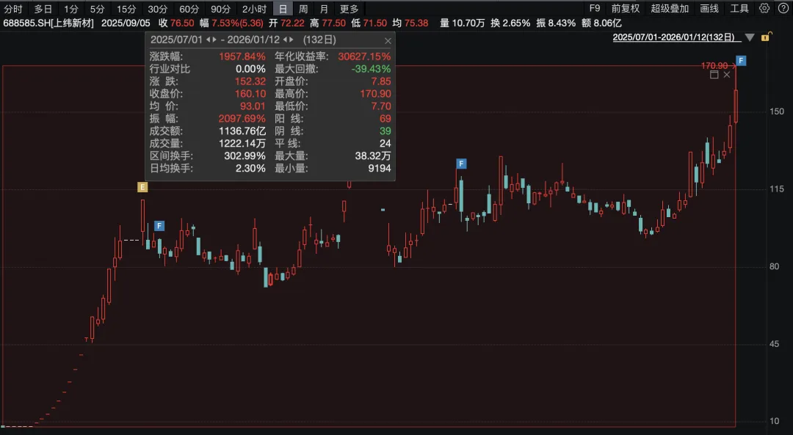Open the date range dropdown triangle

tap(750, 37)
